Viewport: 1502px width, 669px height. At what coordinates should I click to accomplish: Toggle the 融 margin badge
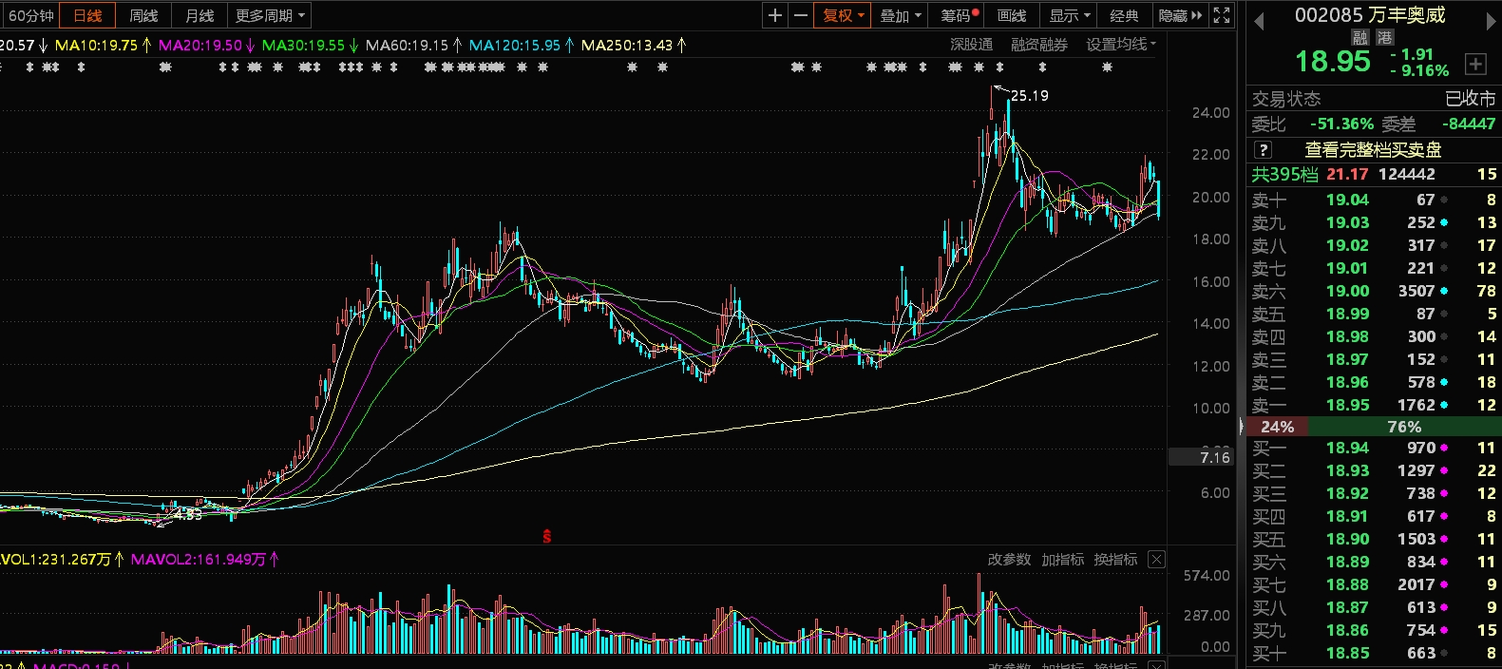pyautogui.click(x=1360, y=37)
